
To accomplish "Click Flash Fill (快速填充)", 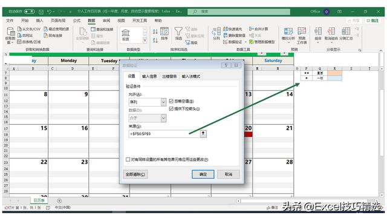I will [x=232, y=29].
